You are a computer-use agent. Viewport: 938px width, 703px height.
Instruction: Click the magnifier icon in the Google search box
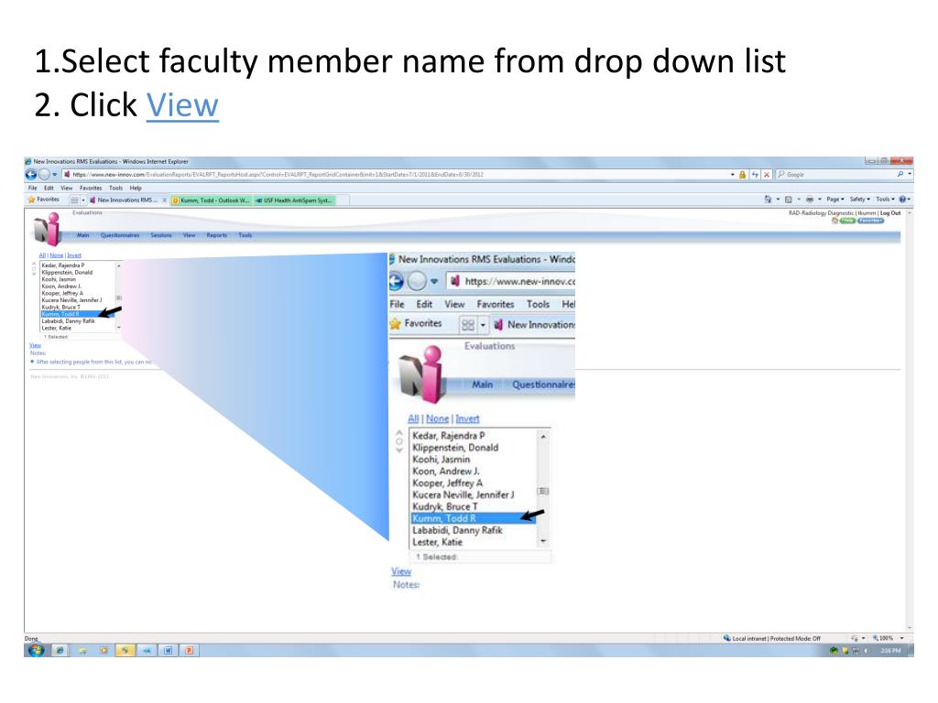[x=900, y=175]
